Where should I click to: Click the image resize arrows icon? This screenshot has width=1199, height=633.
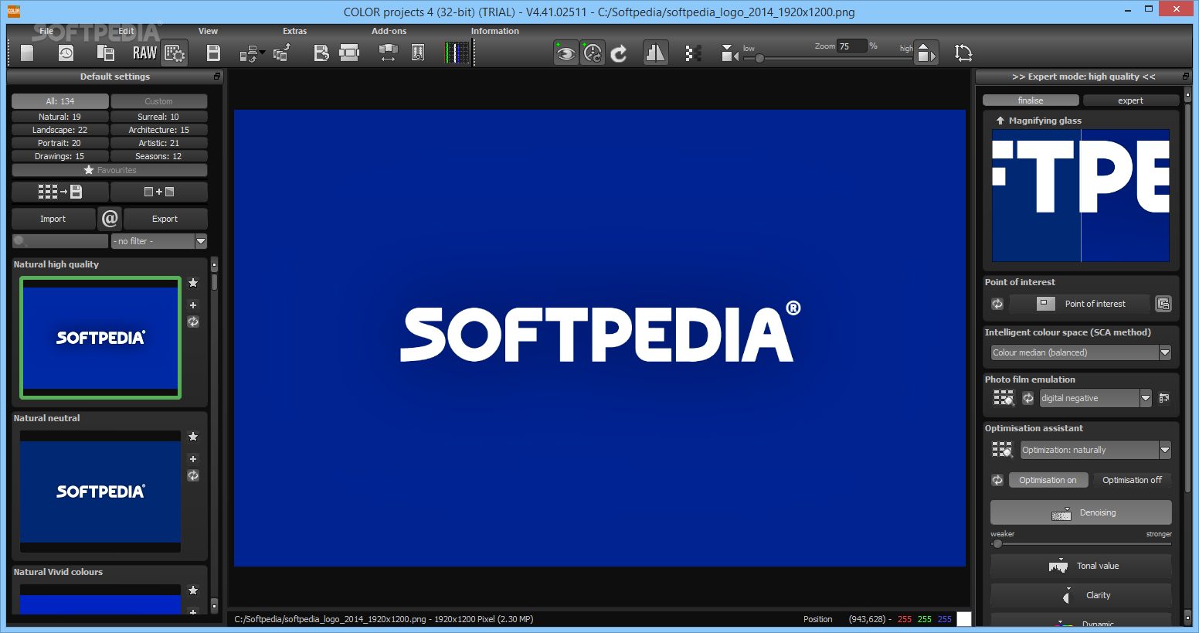coord(388,53)
